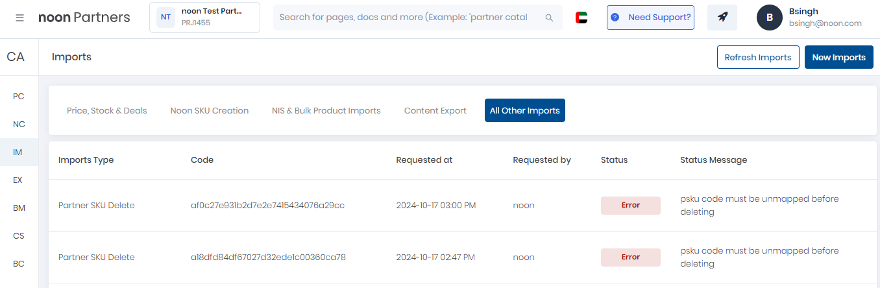Open the CS sidebar item
This screenshot has height=288, width=880.
(19, 235)
